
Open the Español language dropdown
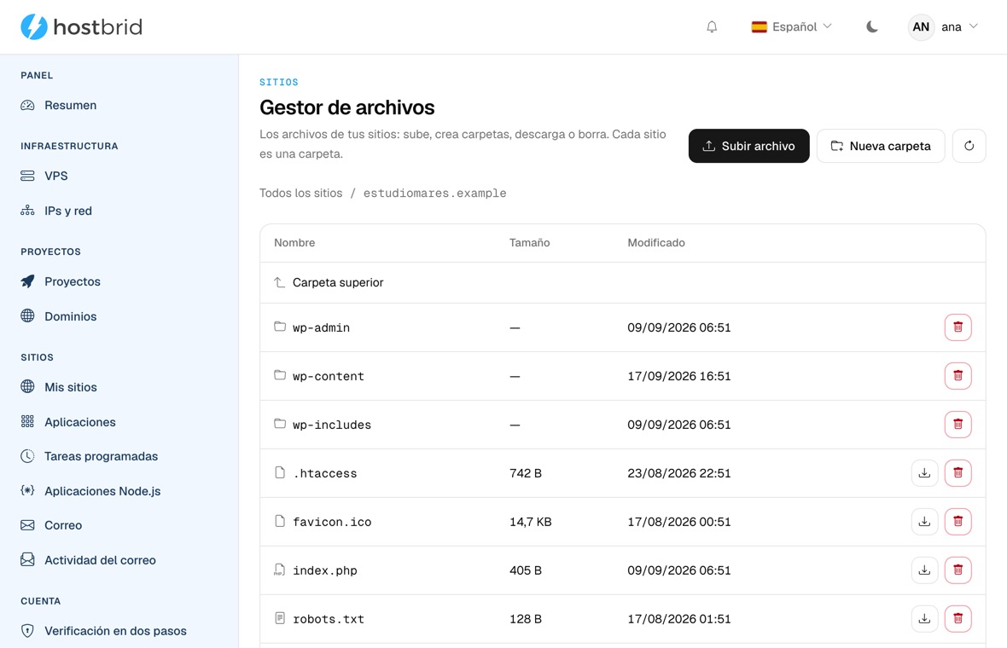point(792,27)
